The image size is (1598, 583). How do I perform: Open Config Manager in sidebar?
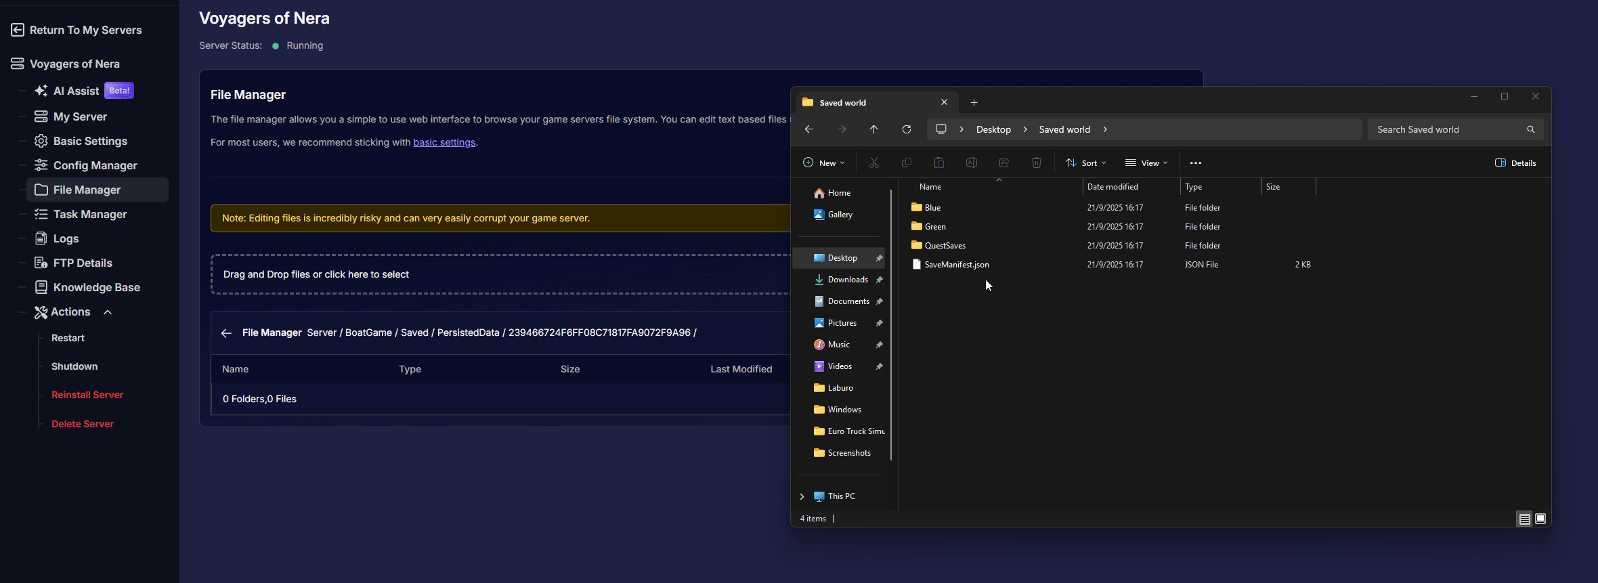(95, 165)
